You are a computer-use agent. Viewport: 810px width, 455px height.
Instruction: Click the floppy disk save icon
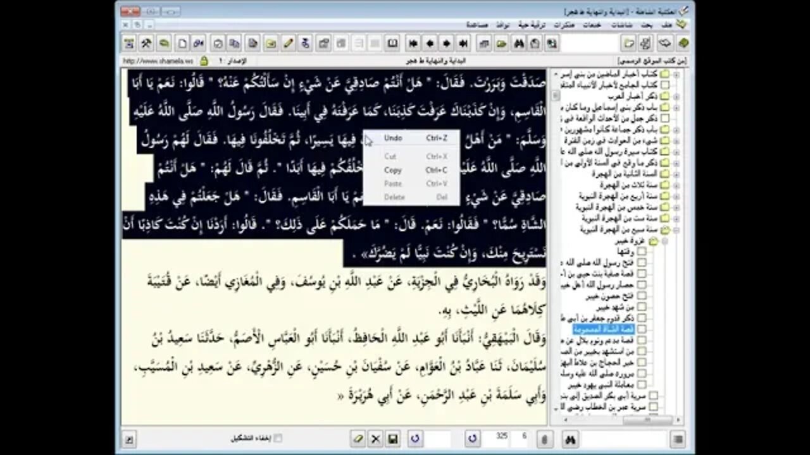[392, 439]
